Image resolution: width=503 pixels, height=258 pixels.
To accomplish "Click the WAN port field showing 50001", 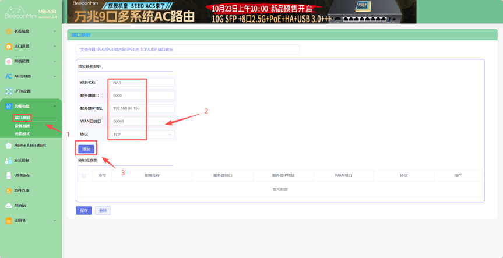I will coord(143,121).
